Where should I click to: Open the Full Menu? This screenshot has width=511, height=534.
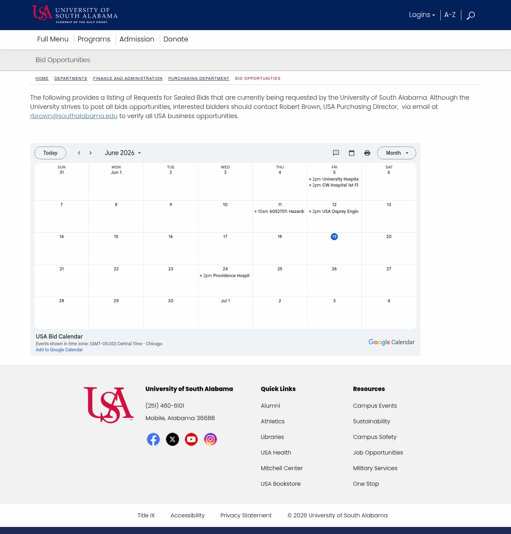click(x=53, y=39)
